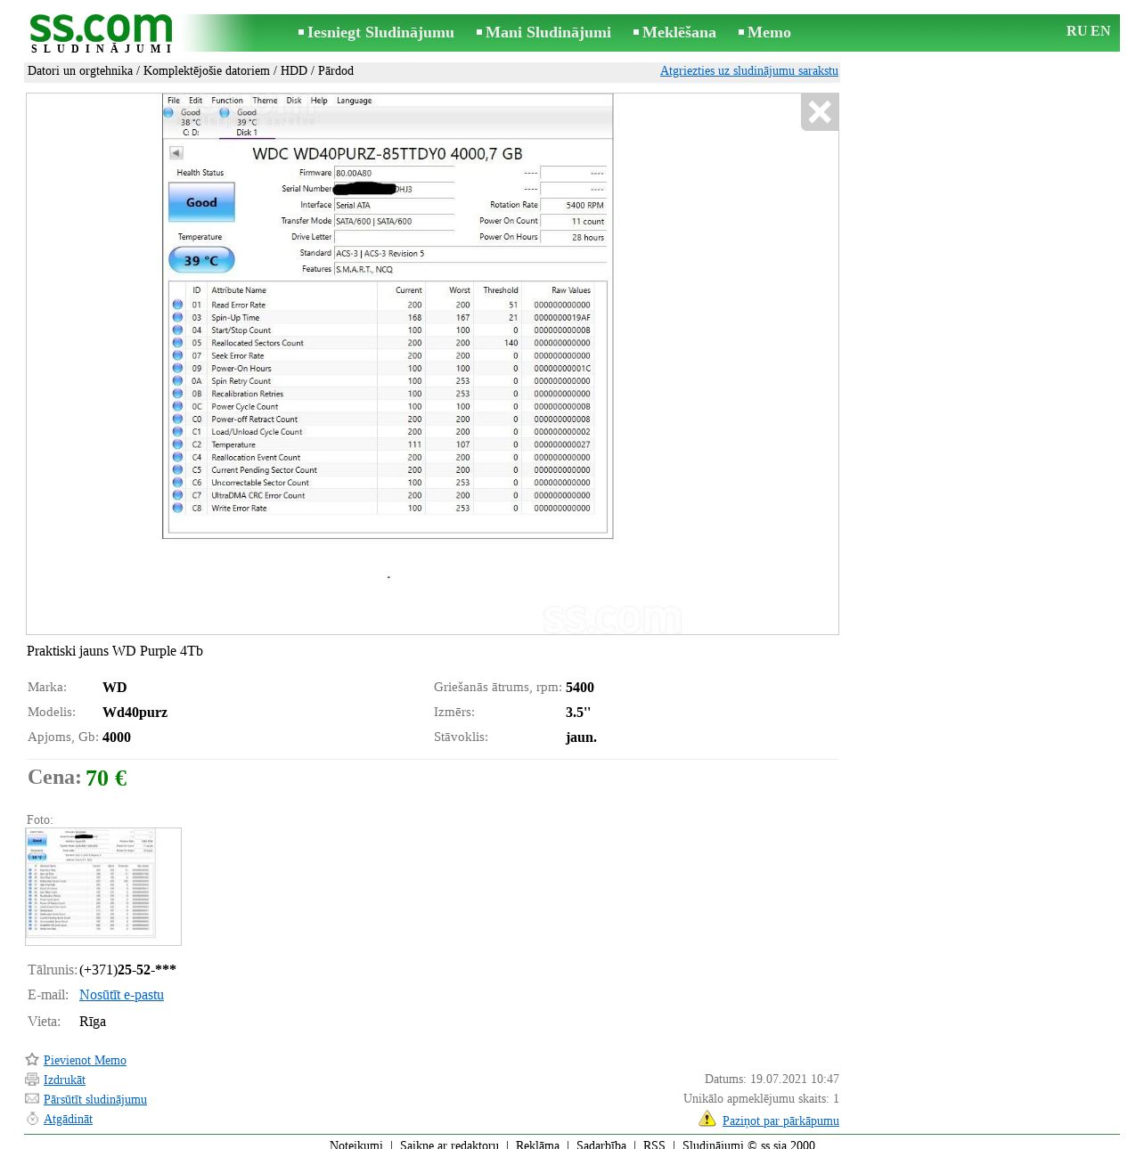Open Sadarbība footer link
The width and height of the screenshot is (1144, 1149).
pyautogui.click(x=601, y=1145)
